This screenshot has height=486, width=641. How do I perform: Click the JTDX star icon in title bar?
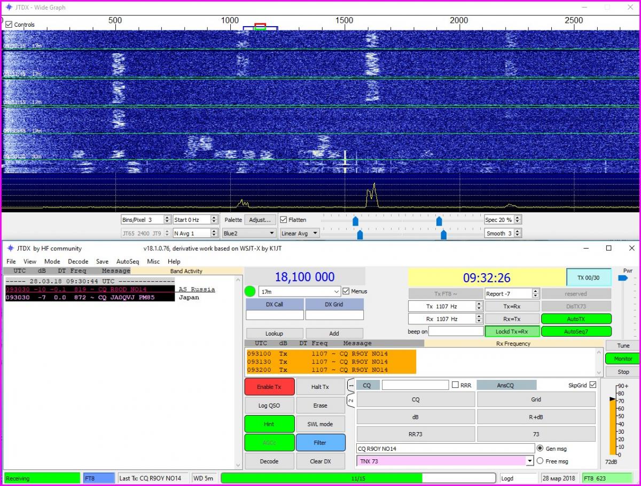[10, 248]
